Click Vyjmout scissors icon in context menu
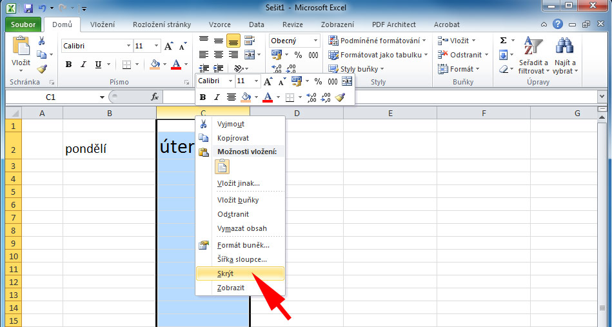The image size is (612, 327). coord(203,124)
